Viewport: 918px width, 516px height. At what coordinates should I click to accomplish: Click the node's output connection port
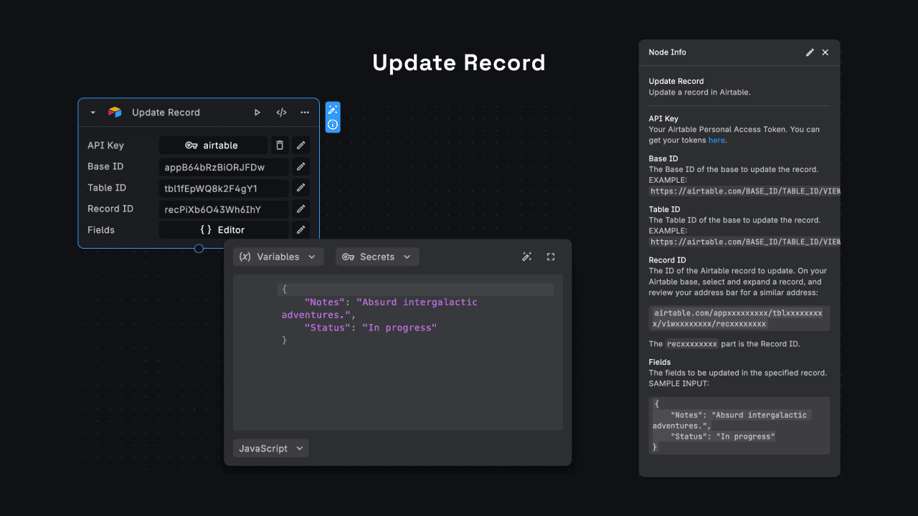(199, 249)
